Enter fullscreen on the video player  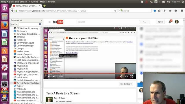[132, 76]
